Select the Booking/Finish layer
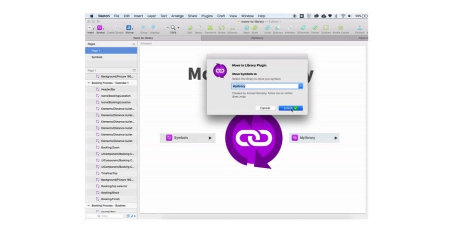 (x=111, y=199)
